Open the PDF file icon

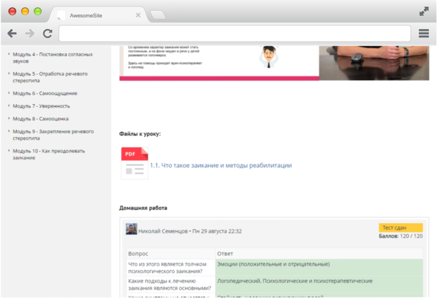134,163
